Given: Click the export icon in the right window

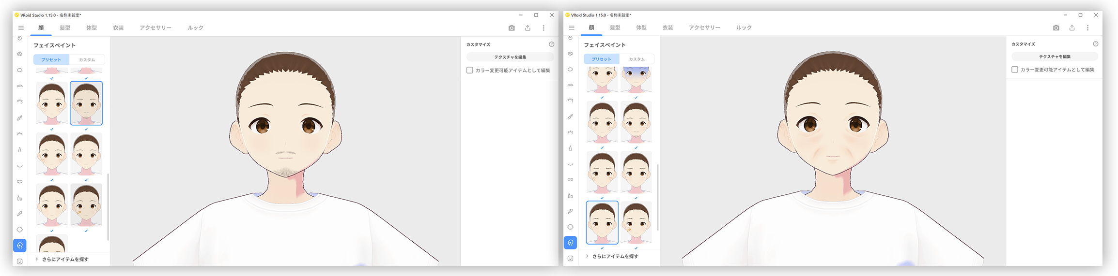Looking at the screenshot, I should coord(1072,28).
